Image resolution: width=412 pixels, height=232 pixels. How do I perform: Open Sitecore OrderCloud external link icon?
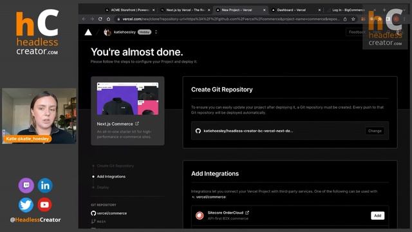[247, 213]
